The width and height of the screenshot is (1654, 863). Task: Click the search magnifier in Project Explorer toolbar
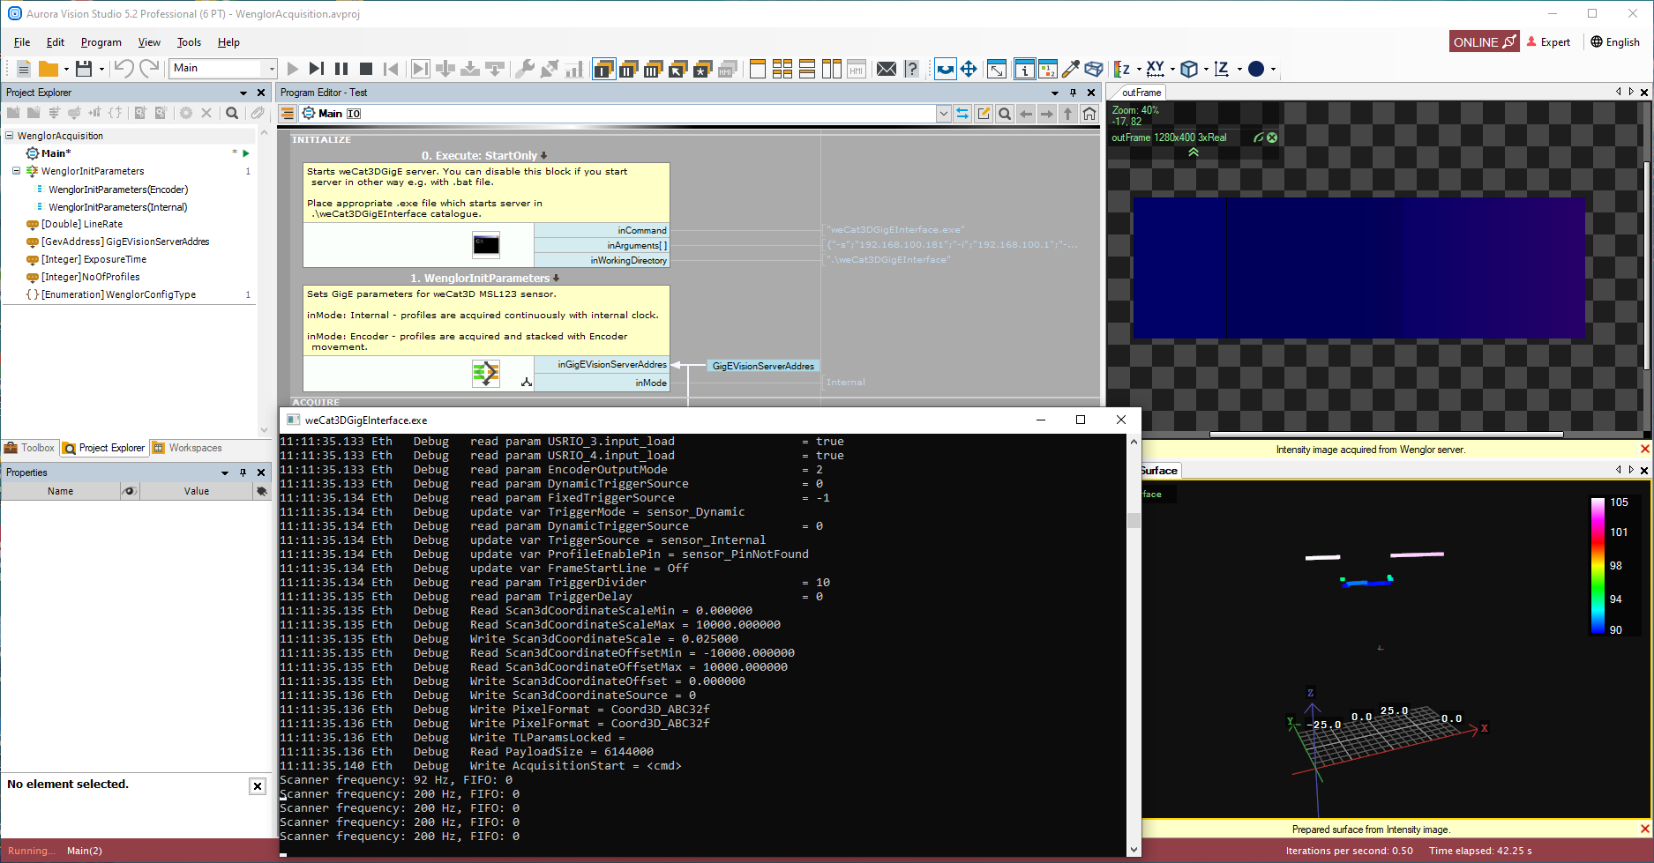[232, 113]
